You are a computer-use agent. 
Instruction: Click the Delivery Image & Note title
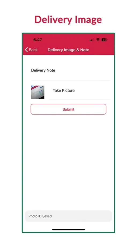click(x=68, y=50)
